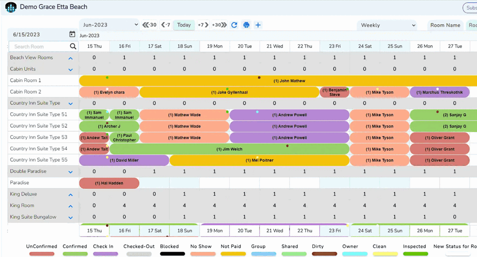Collapse the Cabin Units section
This screenshot has height=257, width=477.
(x=71, y=69)
